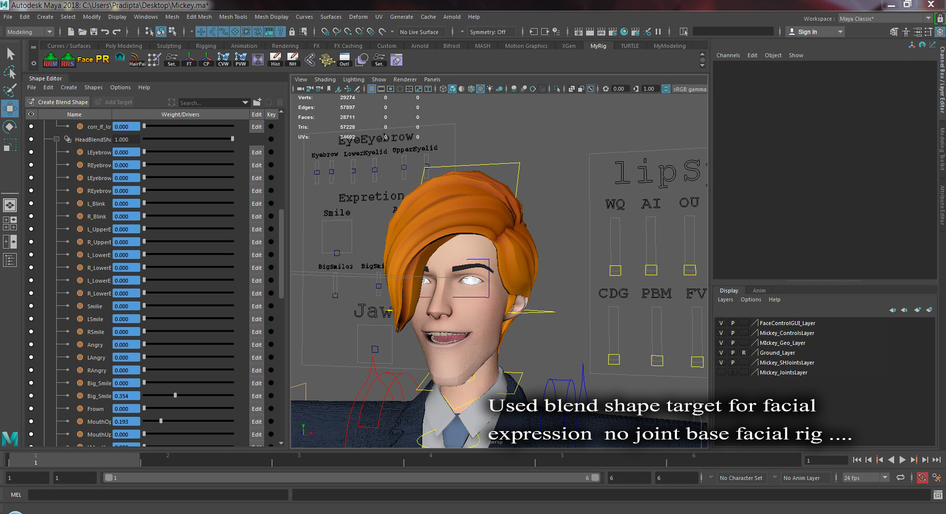Toggle visibility of FaceControlGUI_Layer
Screen dimensions: 946x514
pyautogui.click(x=721, y=323)
